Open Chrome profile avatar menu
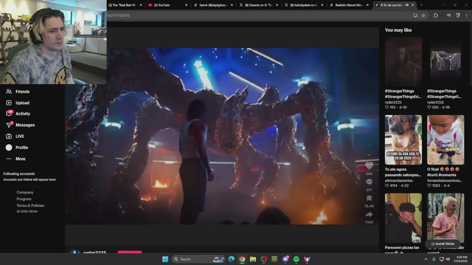 point(458,15)
